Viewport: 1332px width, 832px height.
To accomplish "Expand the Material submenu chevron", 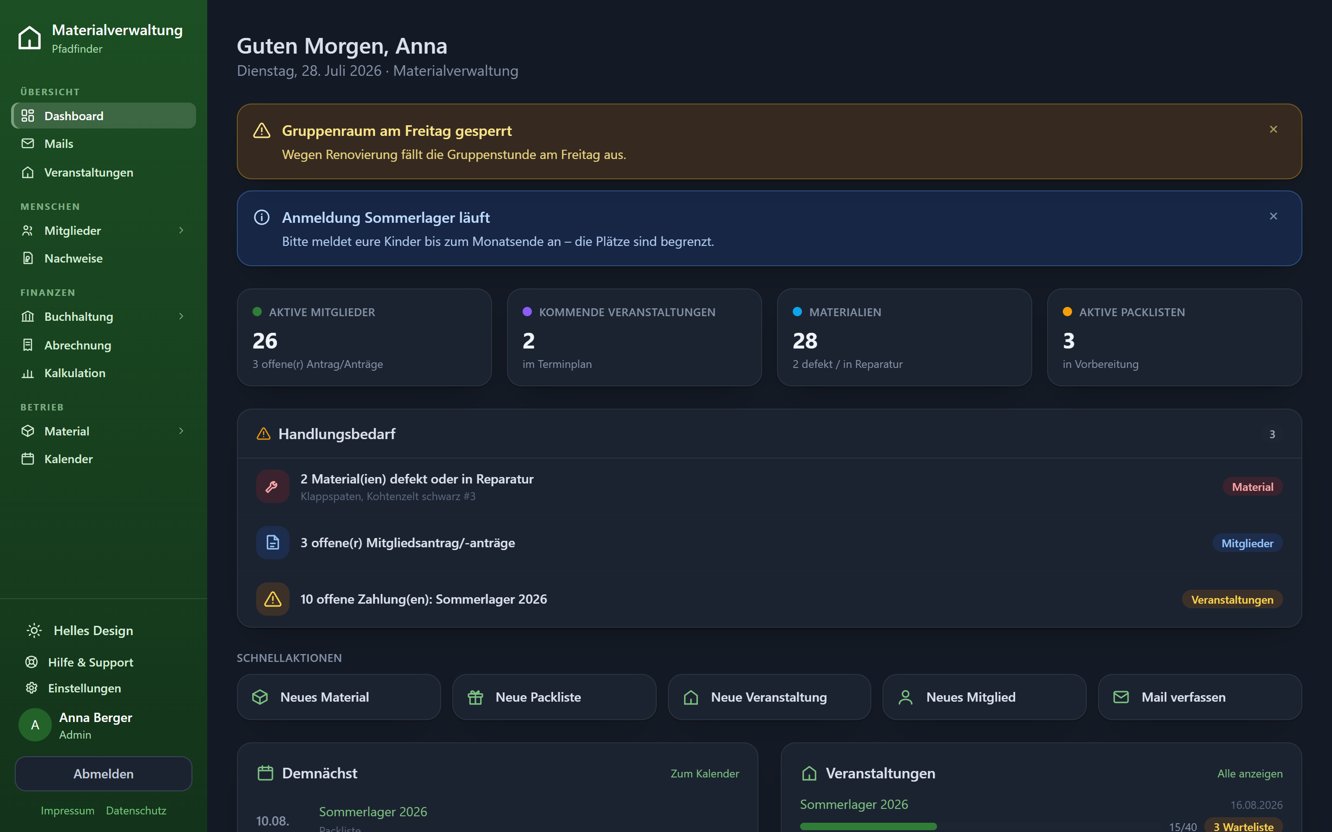I will (181, 431).
